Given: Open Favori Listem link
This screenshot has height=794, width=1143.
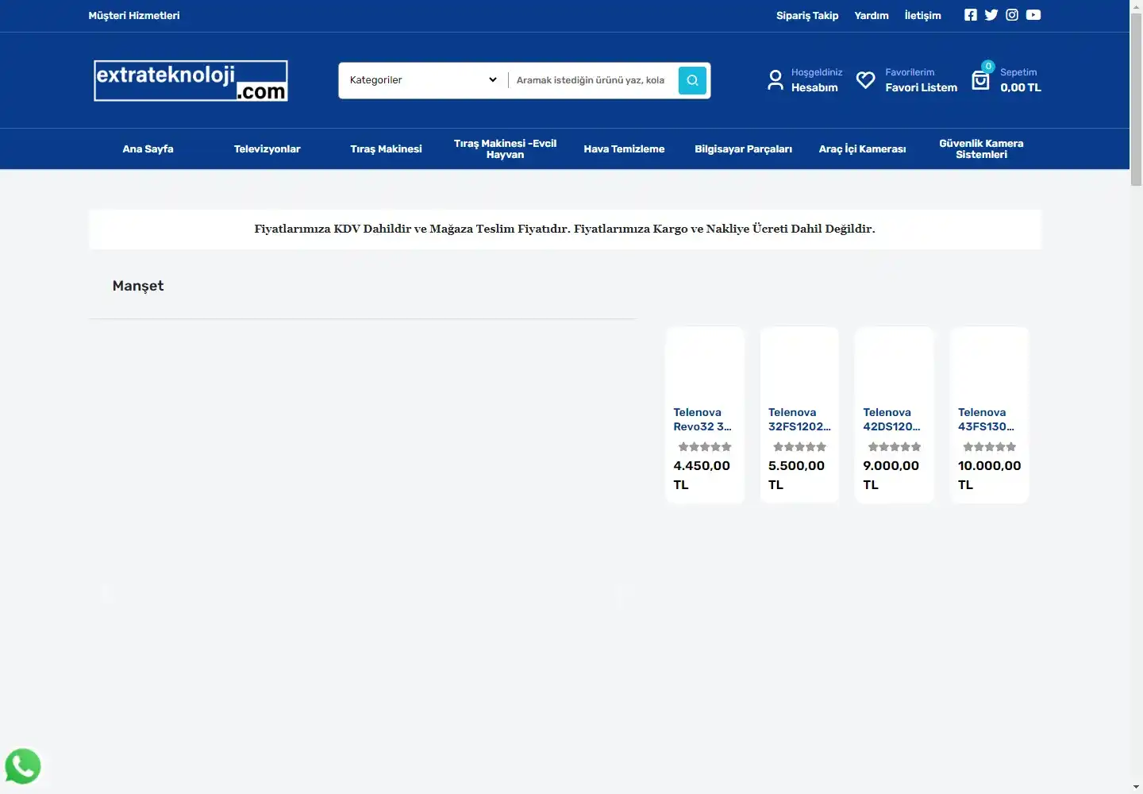Looking at the screenshot, I should point(922,88).
